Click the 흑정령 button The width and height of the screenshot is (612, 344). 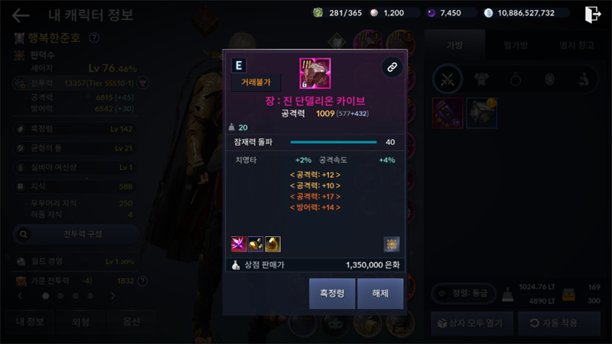[332, 294]
